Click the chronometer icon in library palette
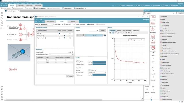184x103 pixels. pos(153,48)
